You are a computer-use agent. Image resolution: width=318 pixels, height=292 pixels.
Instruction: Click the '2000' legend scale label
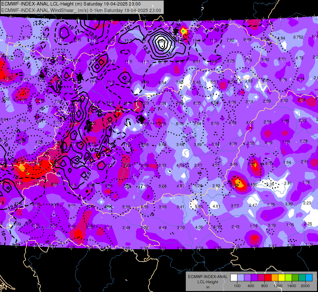point(305,286)
